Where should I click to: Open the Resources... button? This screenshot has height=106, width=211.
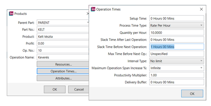coord(63,64)
